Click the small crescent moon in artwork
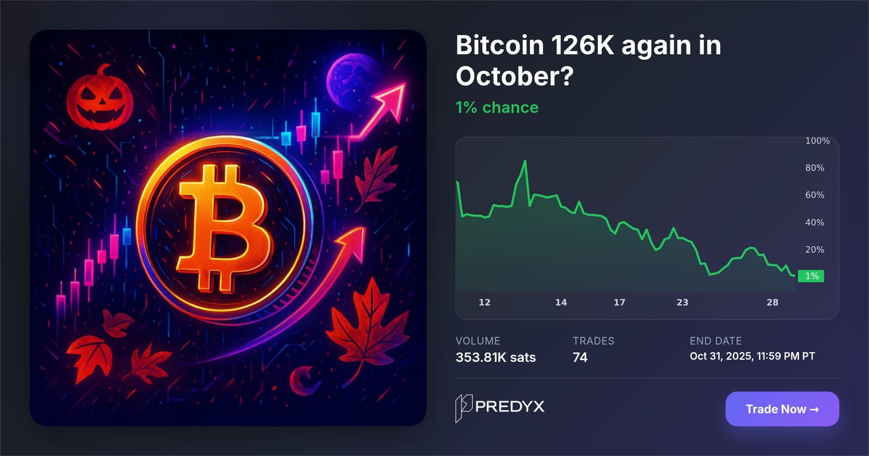869x456 pixels. click(x=303, y=382)
